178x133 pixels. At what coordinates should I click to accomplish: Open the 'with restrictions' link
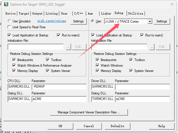point(51,21)
